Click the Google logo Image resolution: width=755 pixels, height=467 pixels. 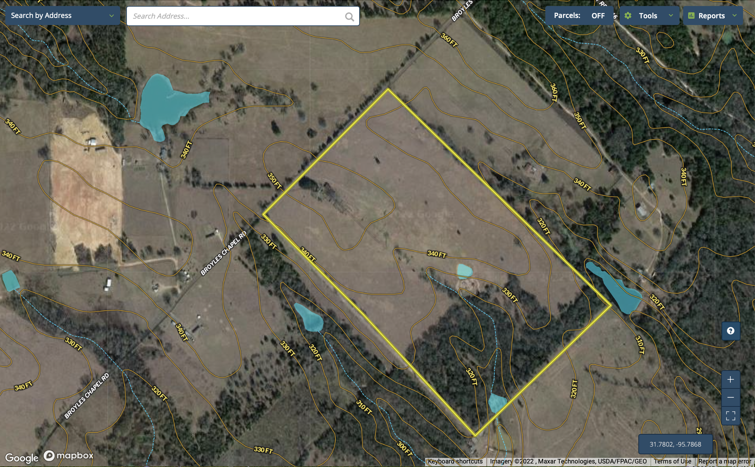(22, 457)
